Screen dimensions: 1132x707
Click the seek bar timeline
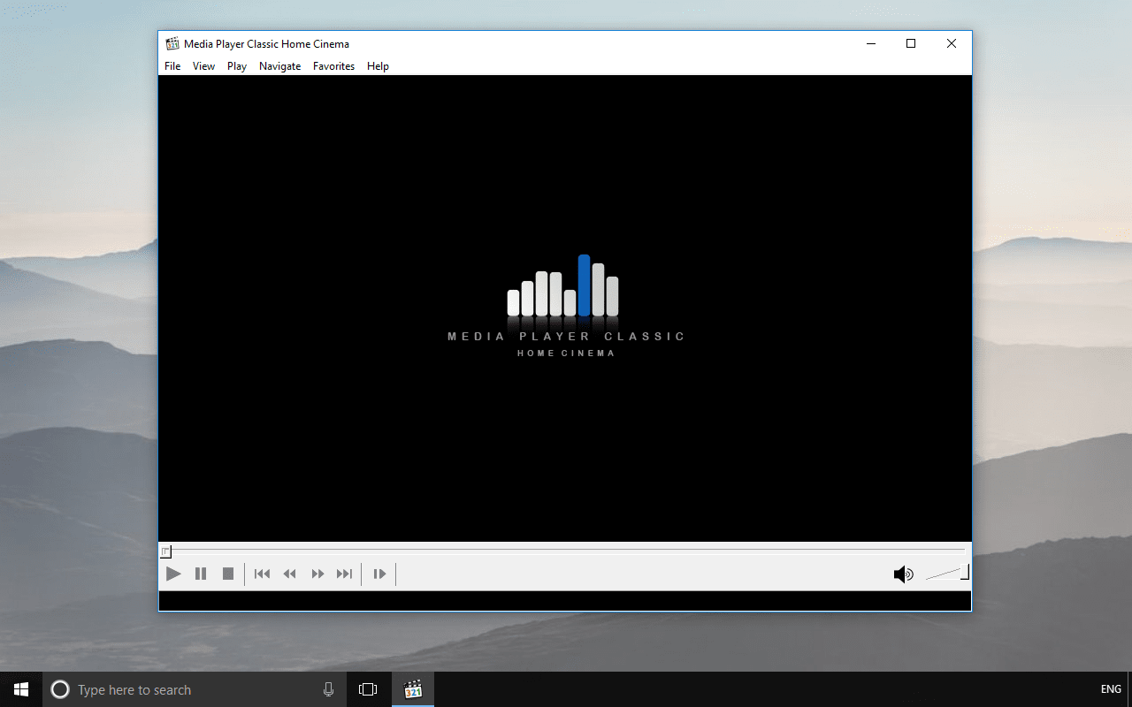[566, 551]
